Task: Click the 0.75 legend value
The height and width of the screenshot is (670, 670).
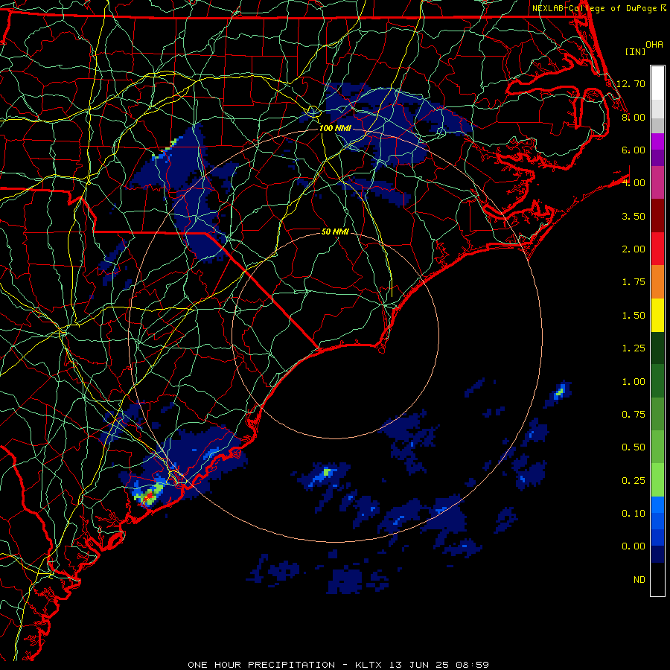Action: (634, 415)
